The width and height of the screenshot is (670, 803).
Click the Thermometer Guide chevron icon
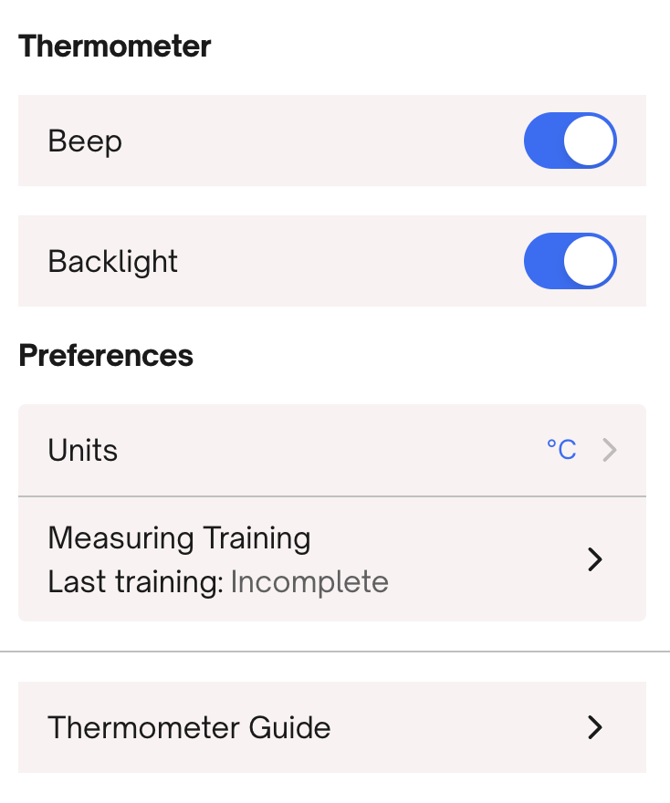coord(595,727)
